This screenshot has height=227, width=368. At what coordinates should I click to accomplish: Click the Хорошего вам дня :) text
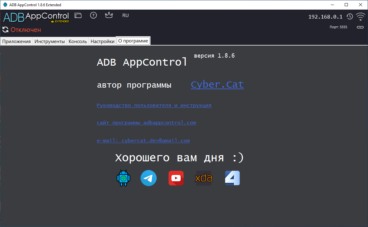coord(179,157)
